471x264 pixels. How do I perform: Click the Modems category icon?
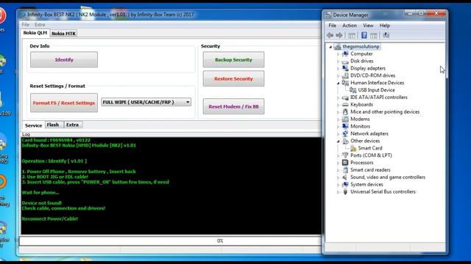pos(345,119)
